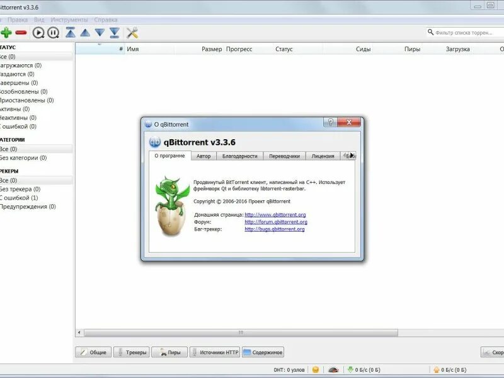Click the torrent list horizontal scrollbar thumb

click(x=241, y=333)
